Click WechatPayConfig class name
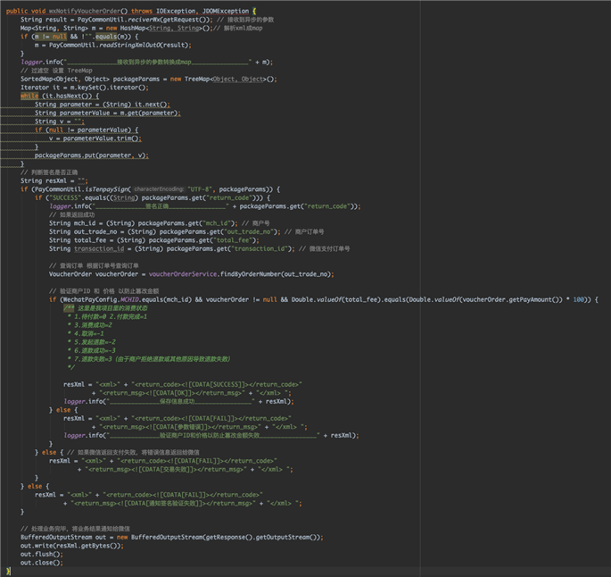The image size is (611, 577). (89, 299)
